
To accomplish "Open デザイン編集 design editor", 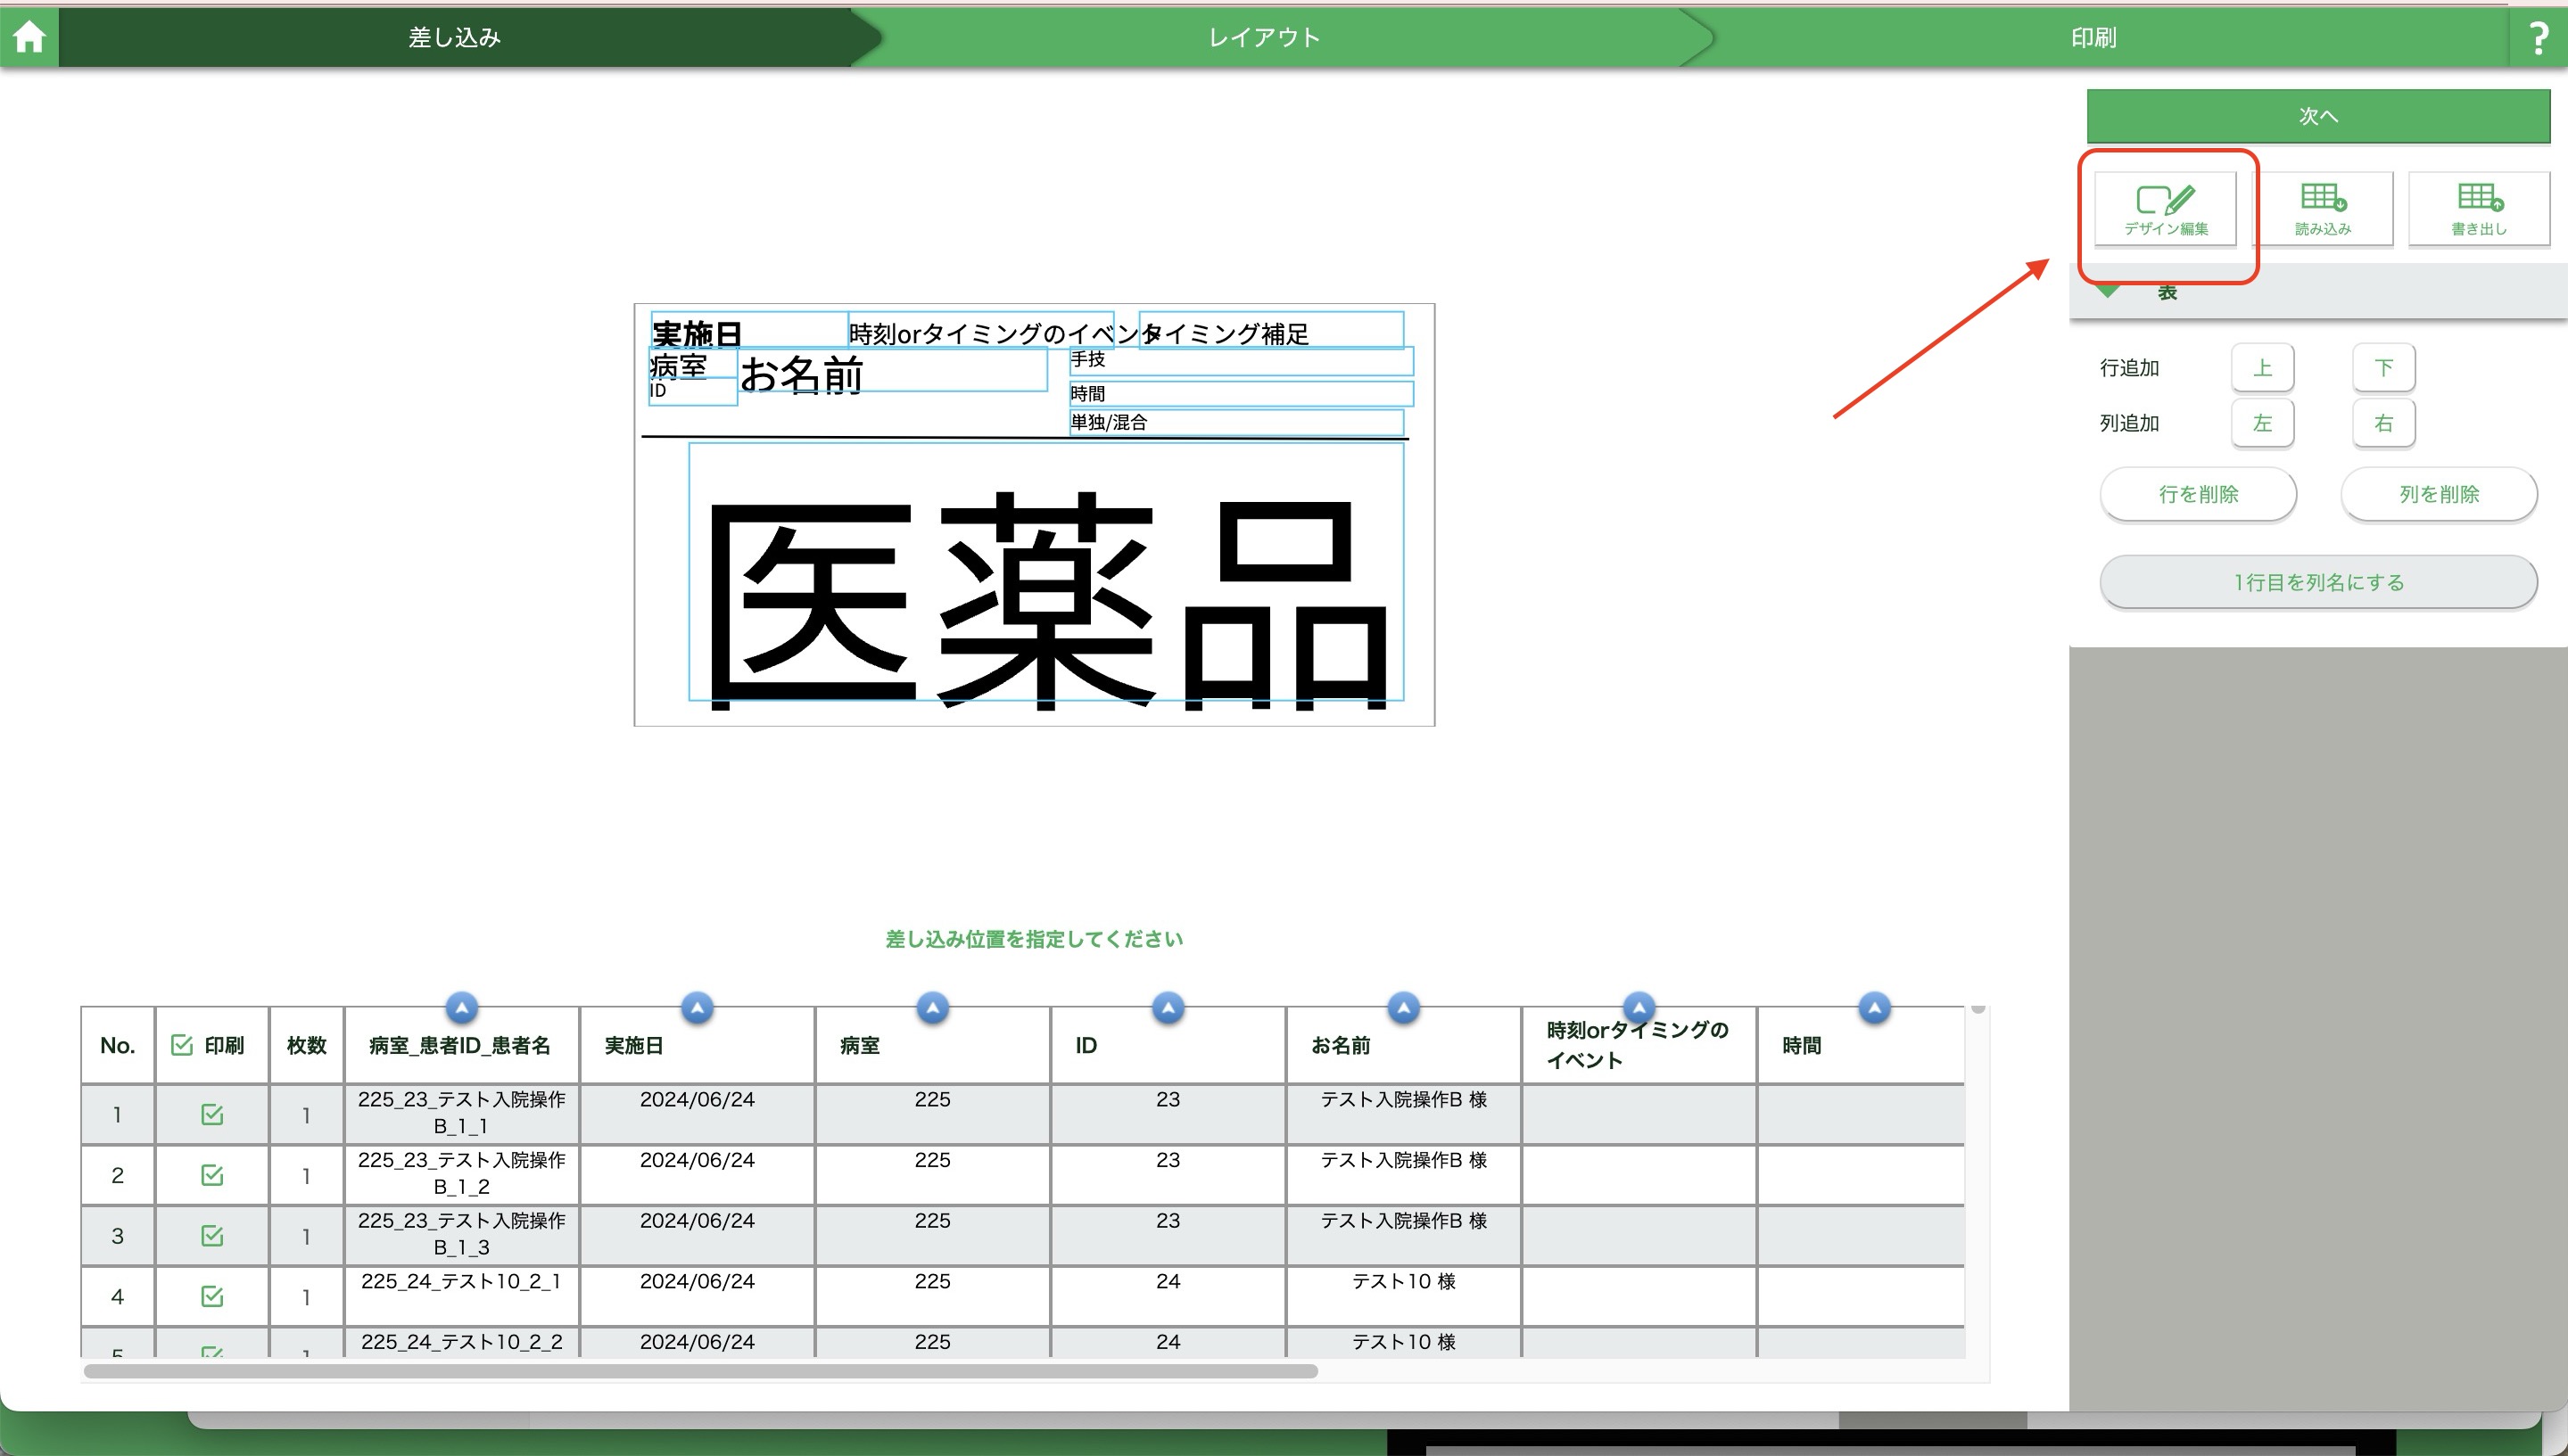I will pyautogui.click(x=2165, y=208).
